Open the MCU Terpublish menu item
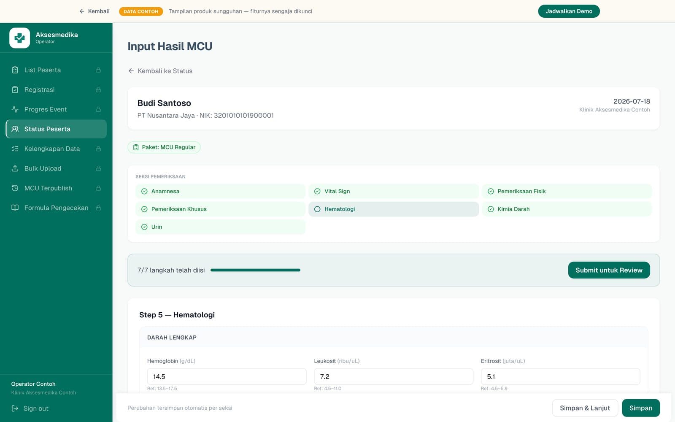 [x=56, y=188]
